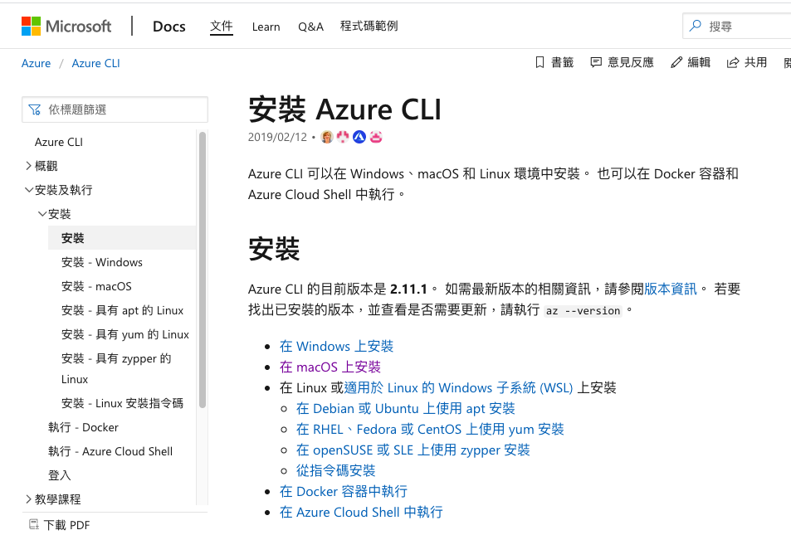The height and width of the screenshot is (535, 791).
Task: Open the WSL (適用於 Linux 的 Windows 子系統) link
Action: coord(458,387)
